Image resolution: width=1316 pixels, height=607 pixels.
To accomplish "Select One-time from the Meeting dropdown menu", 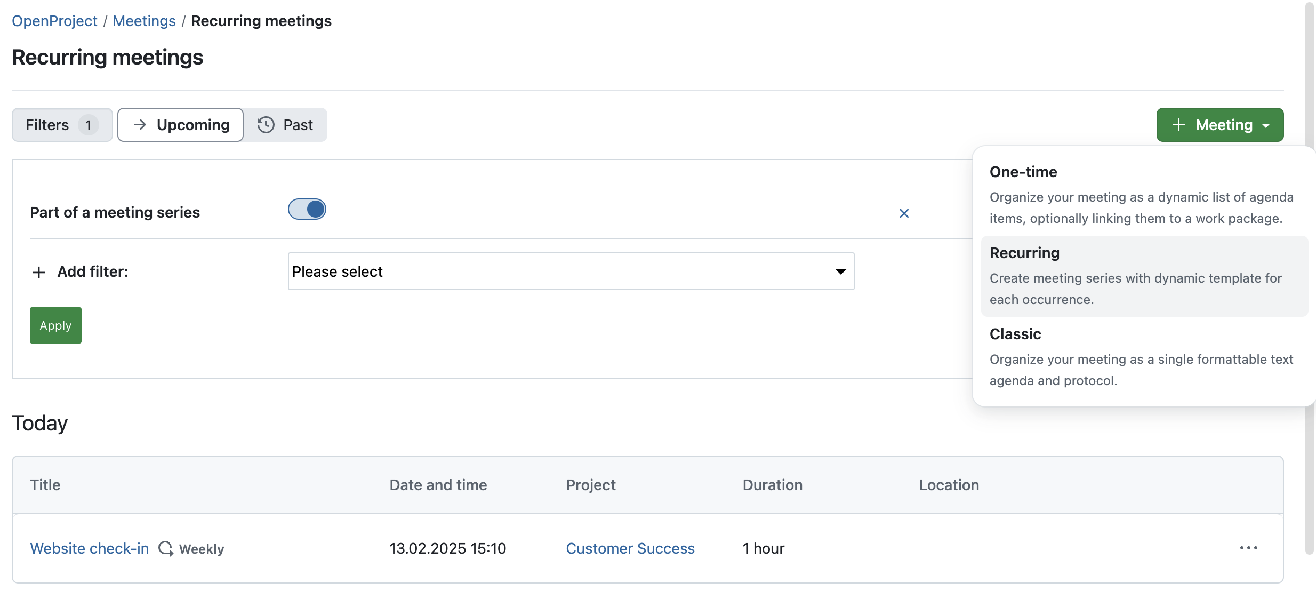I will (1024, 171).
